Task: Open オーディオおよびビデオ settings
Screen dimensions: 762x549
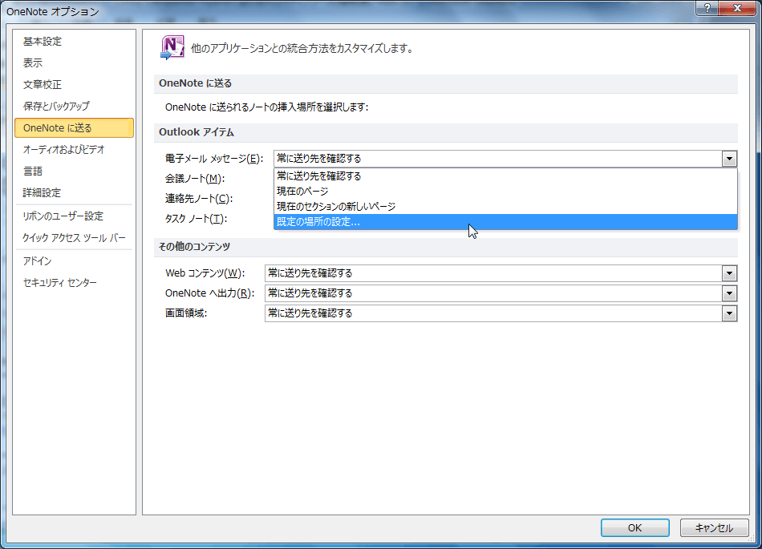Action: [74, 150]
